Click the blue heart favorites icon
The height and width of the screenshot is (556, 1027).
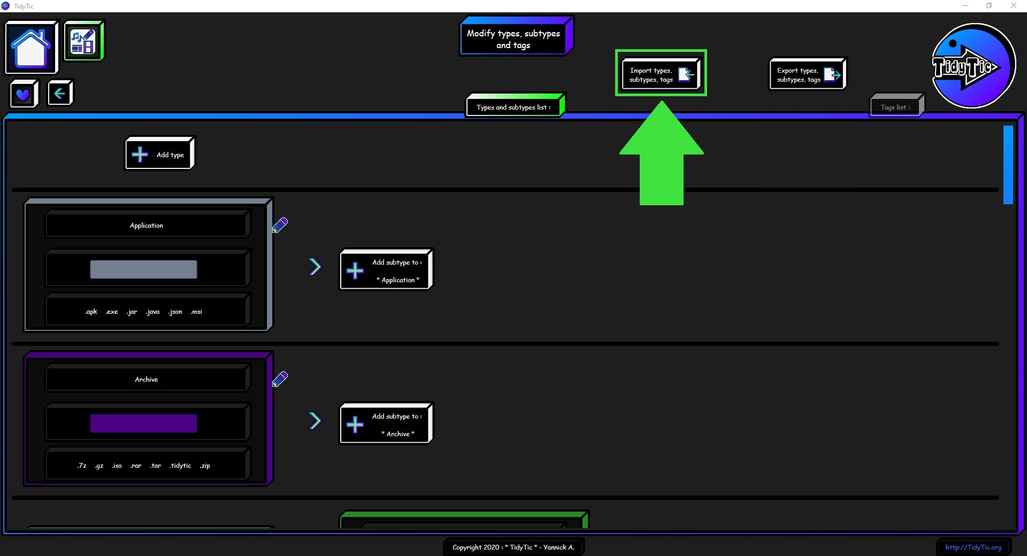click(23, 94)
